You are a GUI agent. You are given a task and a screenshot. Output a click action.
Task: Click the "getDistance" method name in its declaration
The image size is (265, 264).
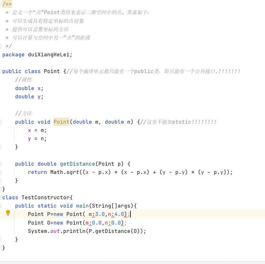click(x=78, y=164)
